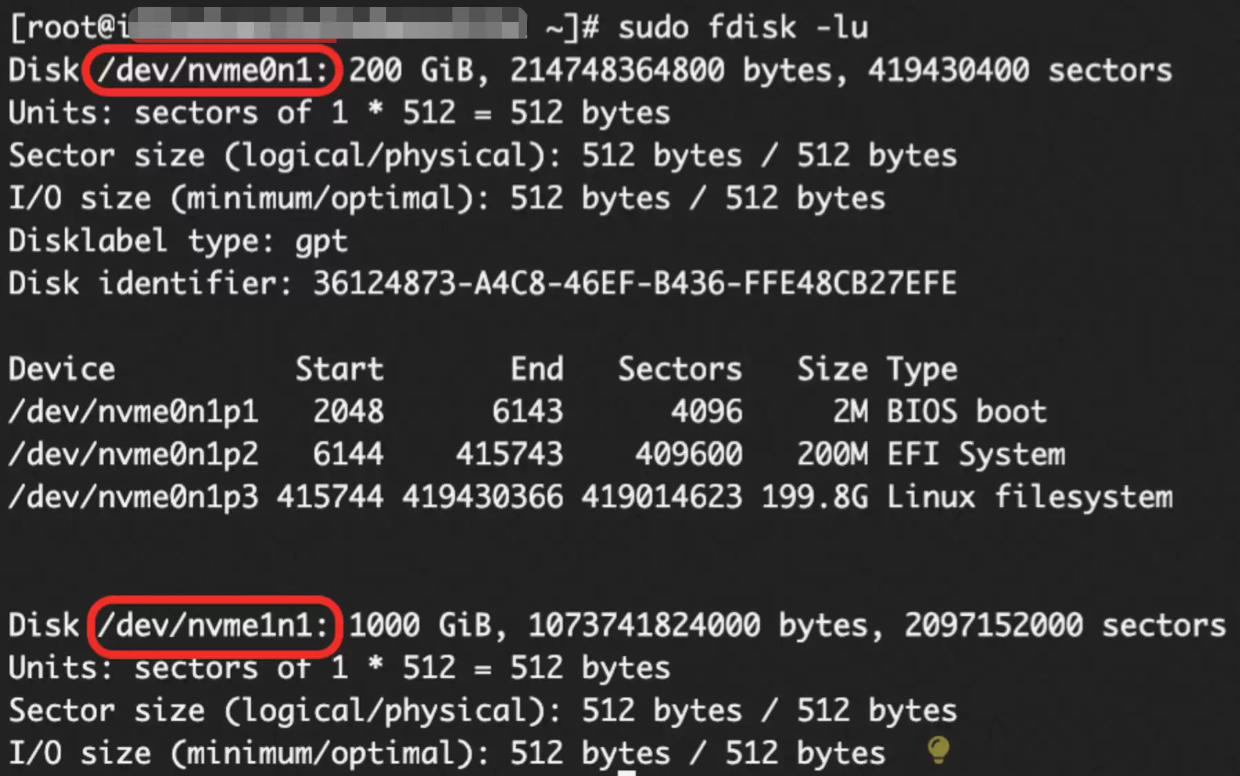Click the Size column header
Screen dimensions: 1240x776
[832, 369]
